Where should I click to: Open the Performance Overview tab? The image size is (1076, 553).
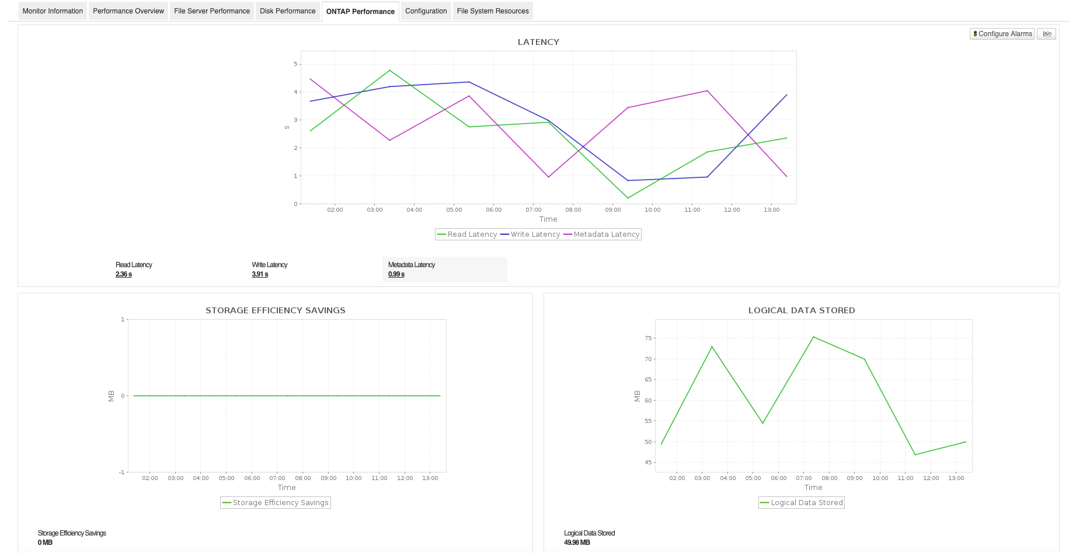(x=128, y=11)
